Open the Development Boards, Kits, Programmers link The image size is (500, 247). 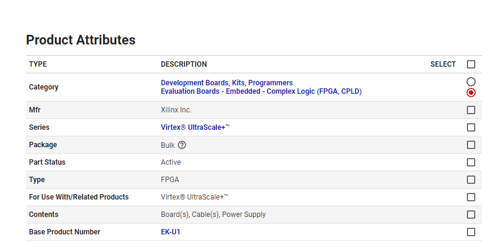pos(227,83)
